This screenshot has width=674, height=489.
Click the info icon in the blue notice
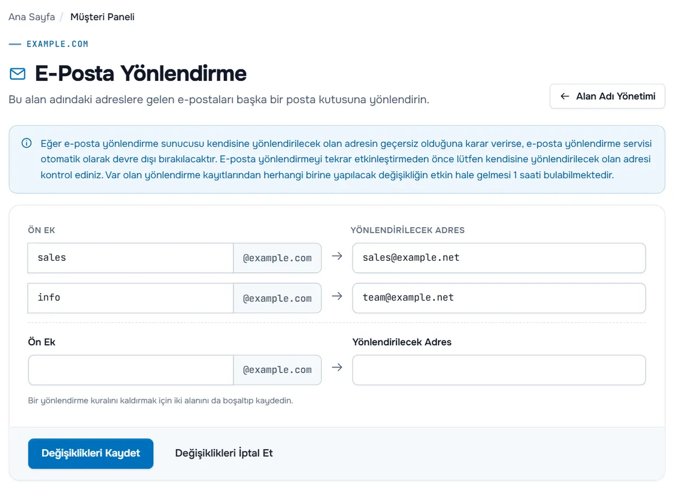point(26,143)
